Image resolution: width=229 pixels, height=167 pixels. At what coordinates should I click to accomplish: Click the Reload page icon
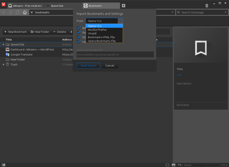tap(18, 13)
